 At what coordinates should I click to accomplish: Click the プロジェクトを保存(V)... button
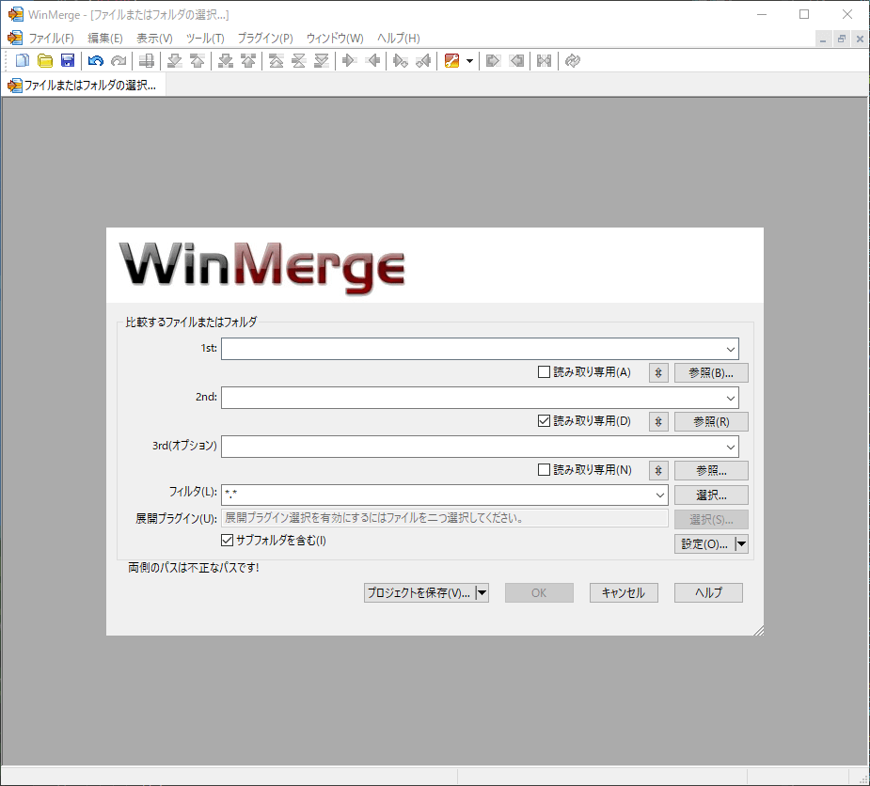[419, 593]
